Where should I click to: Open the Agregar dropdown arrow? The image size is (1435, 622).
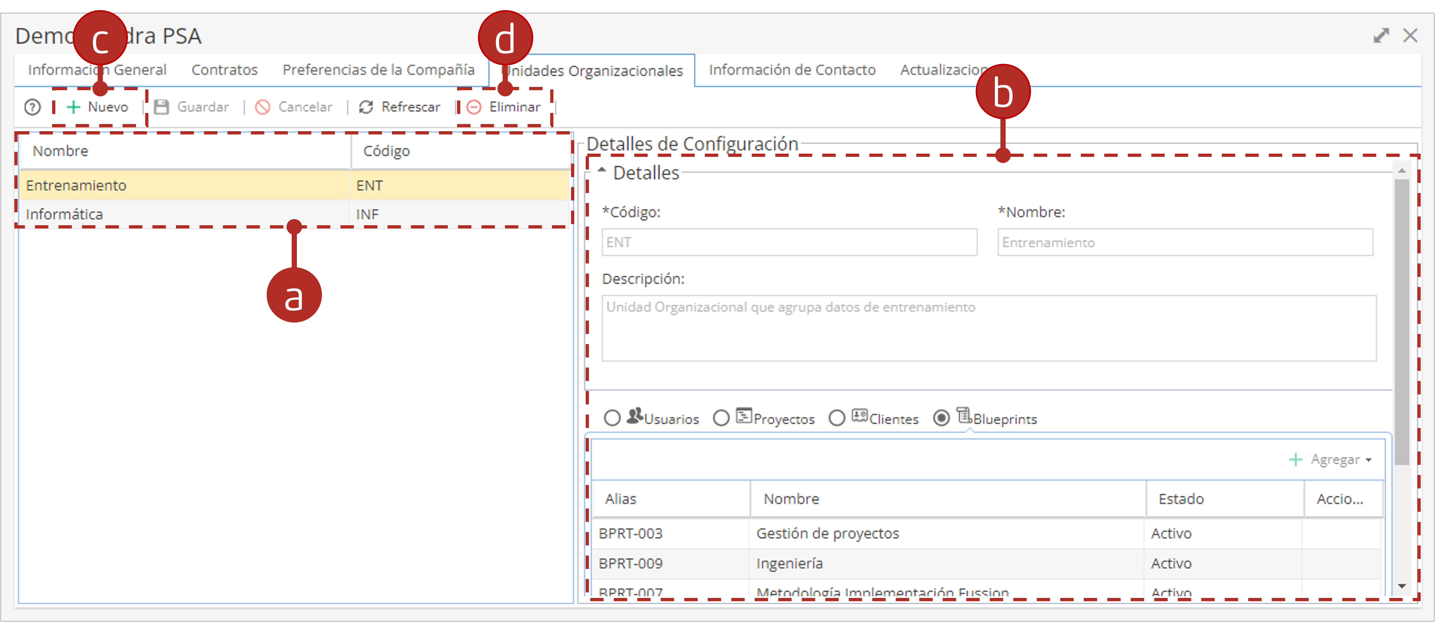tap(1369, 461)
